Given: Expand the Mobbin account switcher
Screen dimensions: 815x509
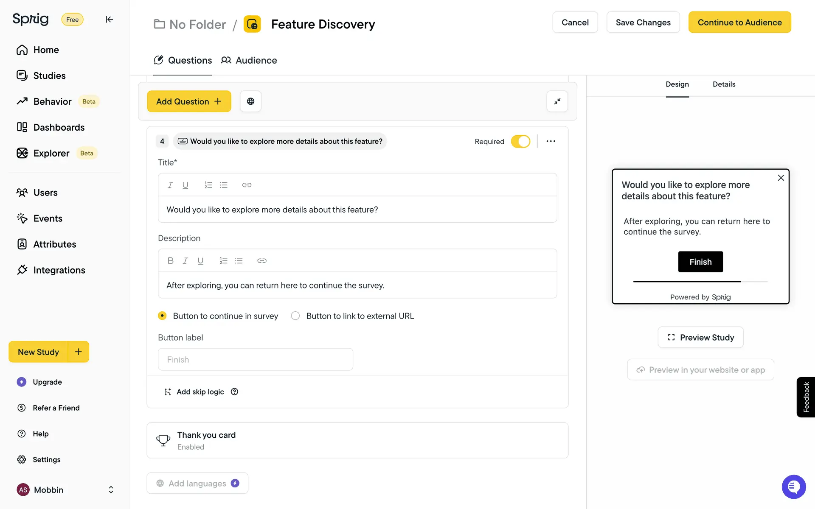Looking at the screenshot, I should pyautogui.click(x=111, y=490).
